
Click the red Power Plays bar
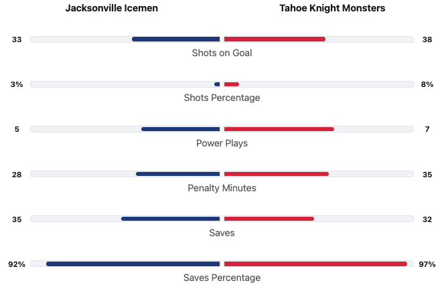coord(279,129)
